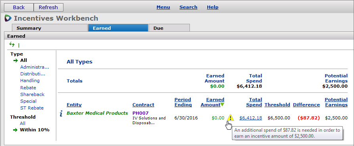
Task: Open the Search link
Action: (x=188, y=7)
